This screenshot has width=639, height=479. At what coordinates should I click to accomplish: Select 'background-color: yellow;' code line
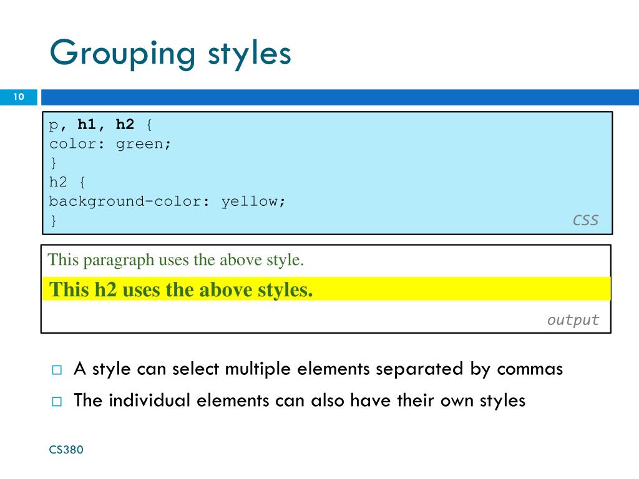167,201
